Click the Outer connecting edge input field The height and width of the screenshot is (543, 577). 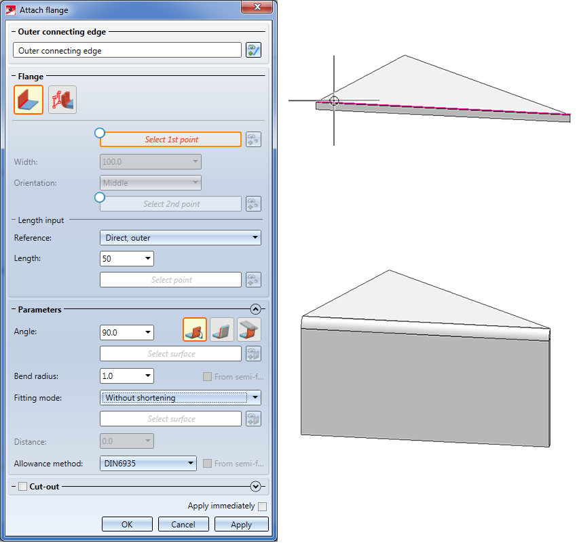128,50
